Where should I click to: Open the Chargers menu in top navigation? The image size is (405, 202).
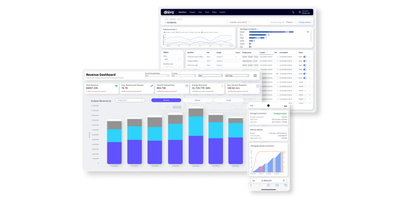coord(193,12)
